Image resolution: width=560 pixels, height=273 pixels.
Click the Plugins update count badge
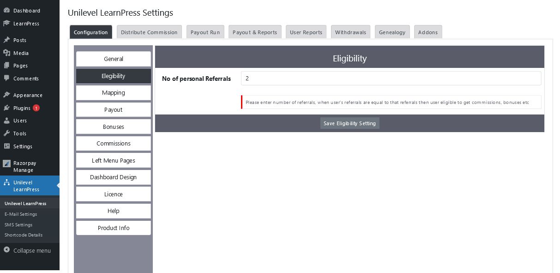(36, 108)
